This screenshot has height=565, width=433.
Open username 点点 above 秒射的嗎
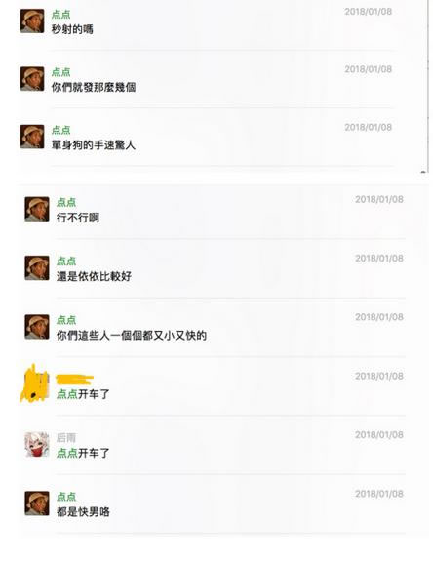click(x=60, y=15)
